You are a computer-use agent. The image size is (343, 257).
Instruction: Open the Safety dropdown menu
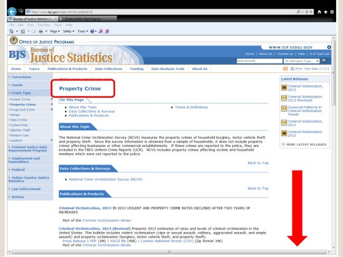pos(68,31)
